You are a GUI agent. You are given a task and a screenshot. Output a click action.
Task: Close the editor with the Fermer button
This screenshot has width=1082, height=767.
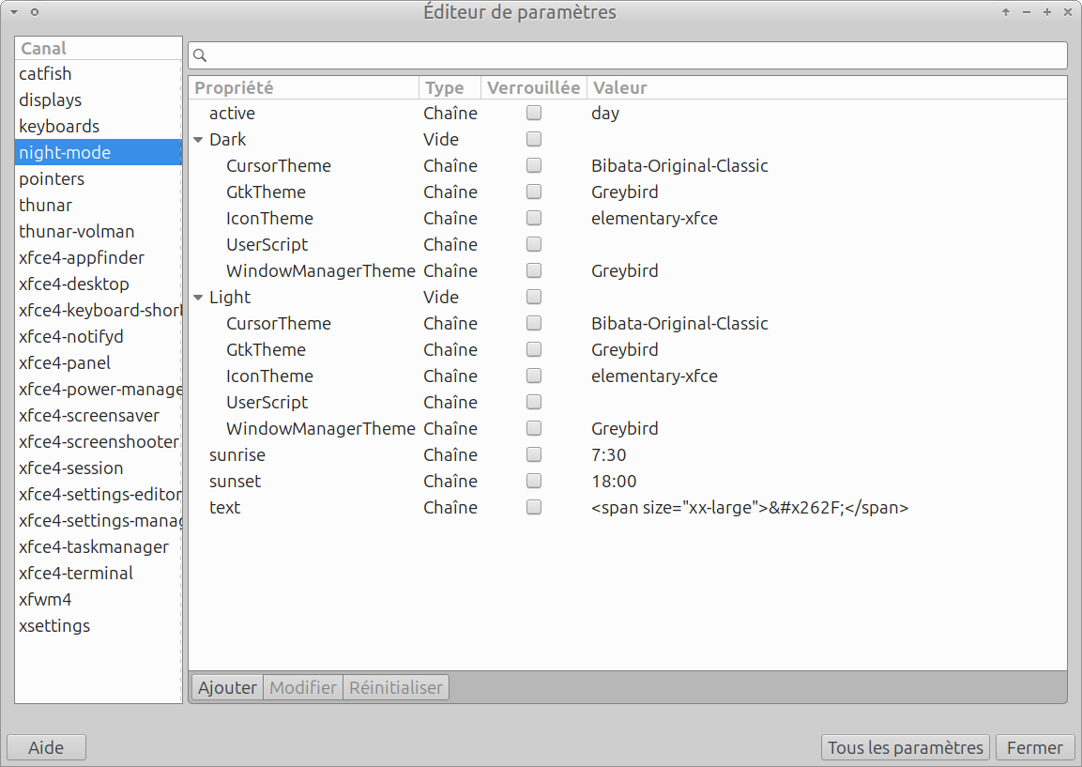point(1035,747)
